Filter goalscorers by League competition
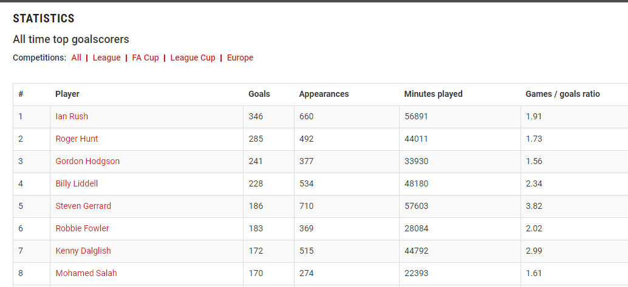This screenshot has height=287, width=628. pos(106,58)
